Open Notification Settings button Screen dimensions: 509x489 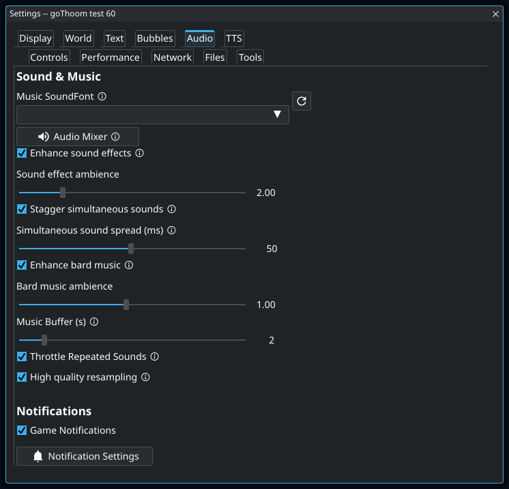(x=85, y=456)
